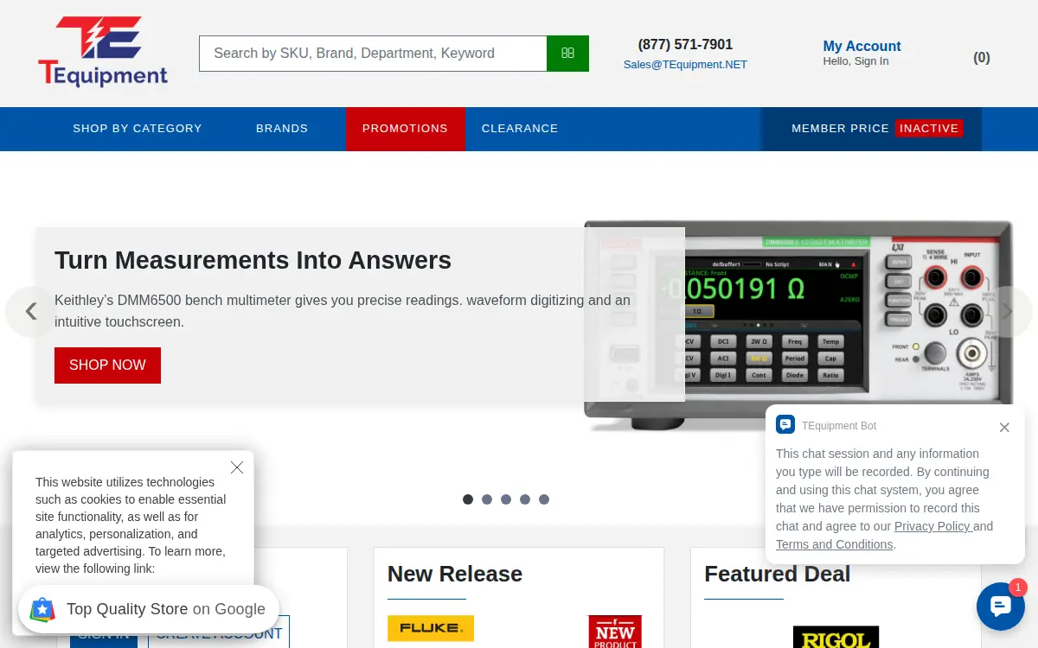Click the TEquipment Bot avatar icon
Viewport: 1038px width, 648px height.
pyautogui.click(x=785, y=425)
